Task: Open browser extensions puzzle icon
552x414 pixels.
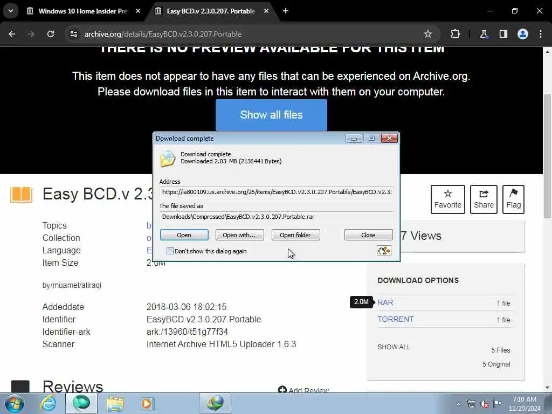Action: tap(455, 34)
